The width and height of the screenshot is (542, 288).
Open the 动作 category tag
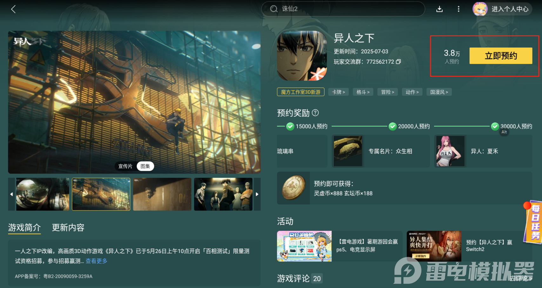point(412,92)
